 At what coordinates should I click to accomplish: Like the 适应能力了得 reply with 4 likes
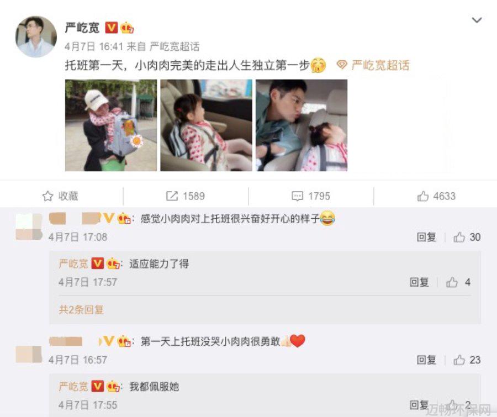[452, 282]
